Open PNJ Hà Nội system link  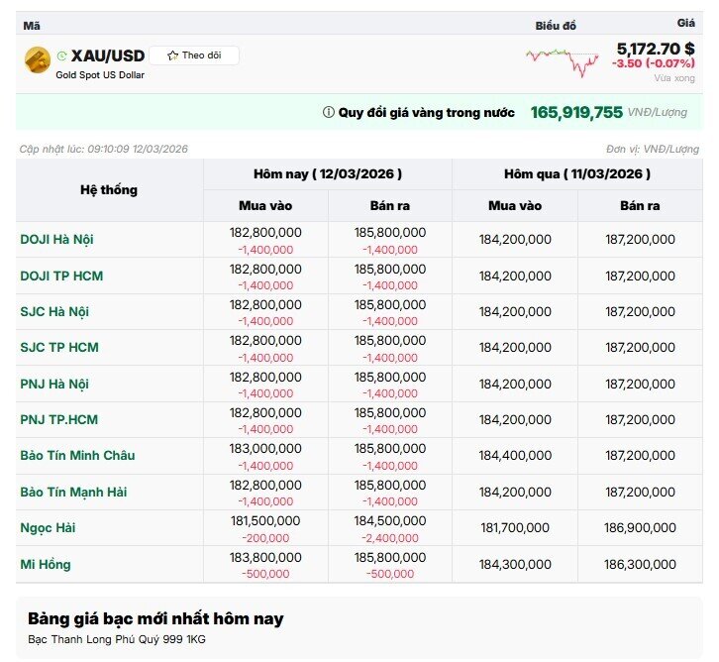(54, 384)
